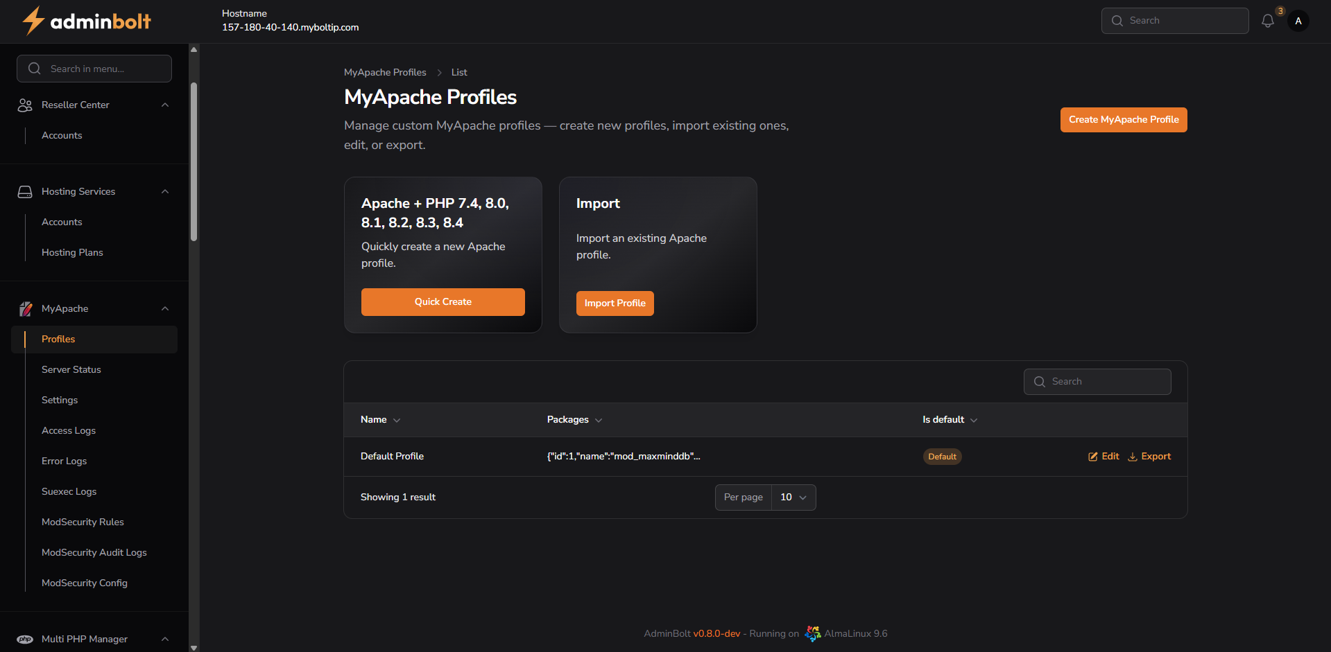1331x652 pixels.
Task: Open the MyApache Profiles breadcrumb link
Action: click(x=385, y=72)
